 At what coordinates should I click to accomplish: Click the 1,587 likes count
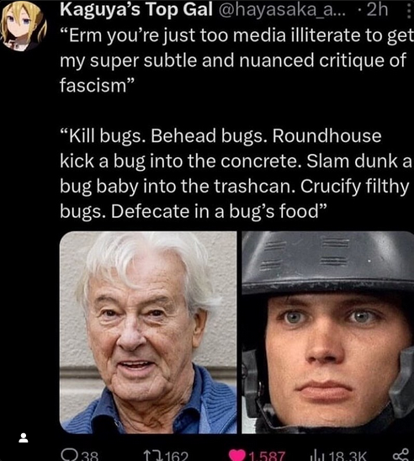(x=267, y=456)
